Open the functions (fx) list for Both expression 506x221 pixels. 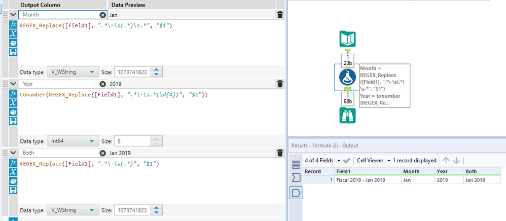[13, 162]
